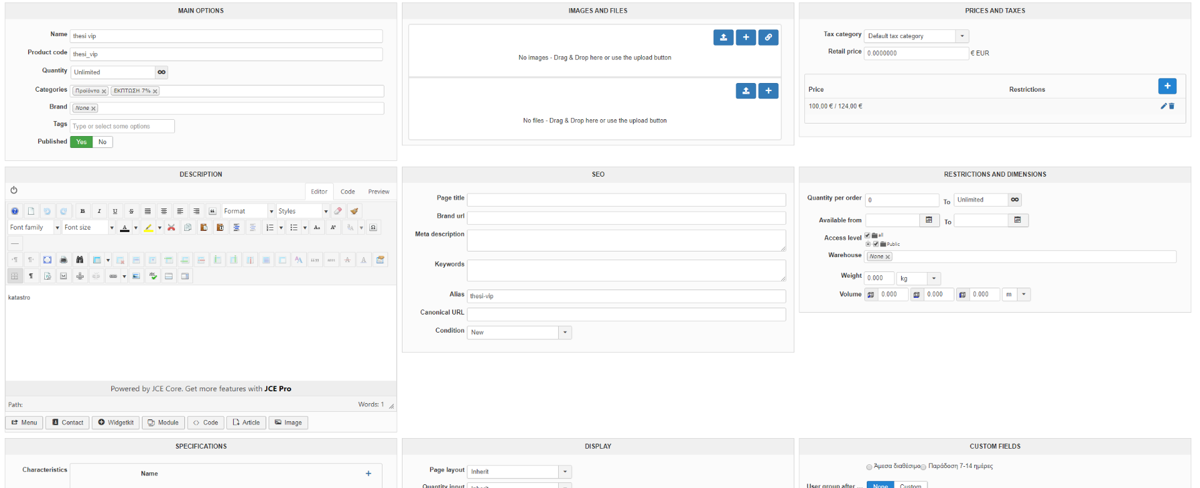Screen dimensions: 1200x488
Task: Open the Font size dropdown
Action: (x=89, y=227)
